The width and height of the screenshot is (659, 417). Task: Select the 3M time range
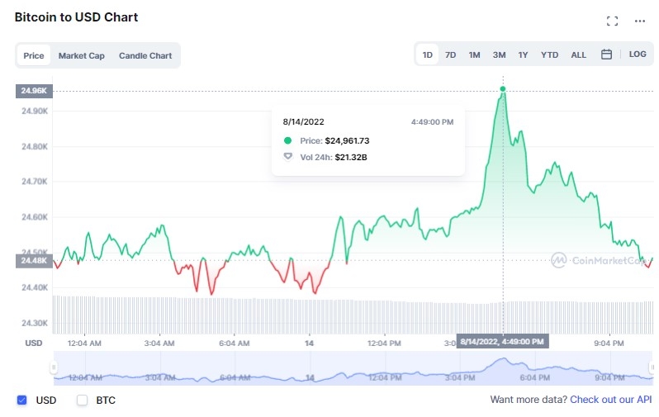tap(500, 54)
